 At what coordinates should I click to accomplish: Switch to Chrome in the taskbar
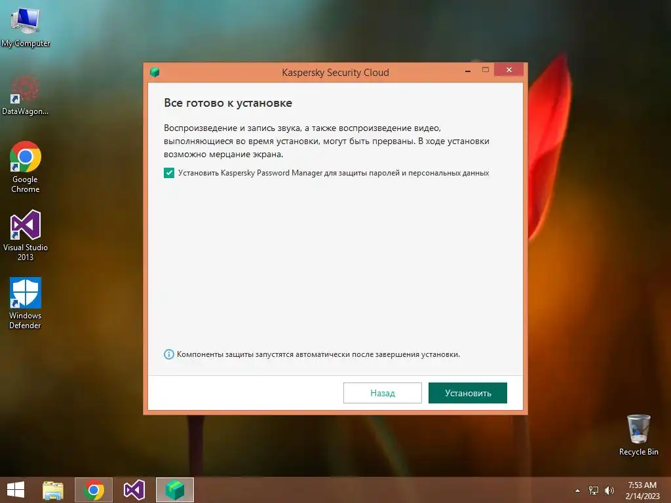pos(94,490)
